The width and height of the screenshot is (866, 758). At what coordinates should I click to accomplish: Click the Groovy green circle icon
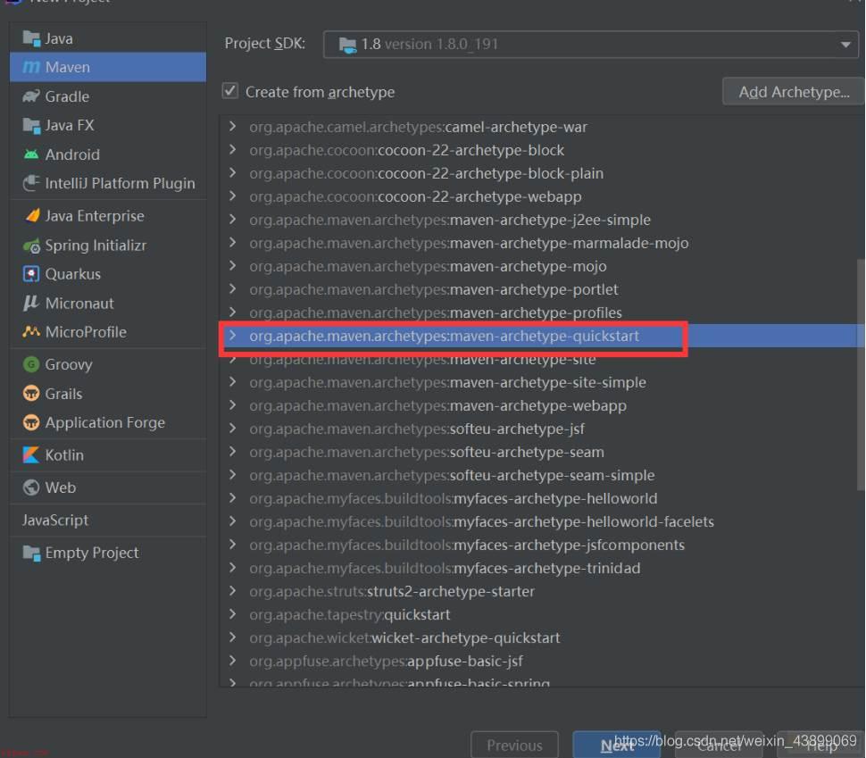pyautogui.click(x=31, y=364)
